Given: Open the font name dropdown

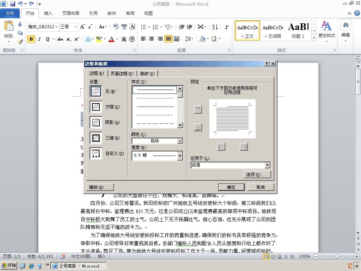Looking at the screenshot, I should point(57,27).
